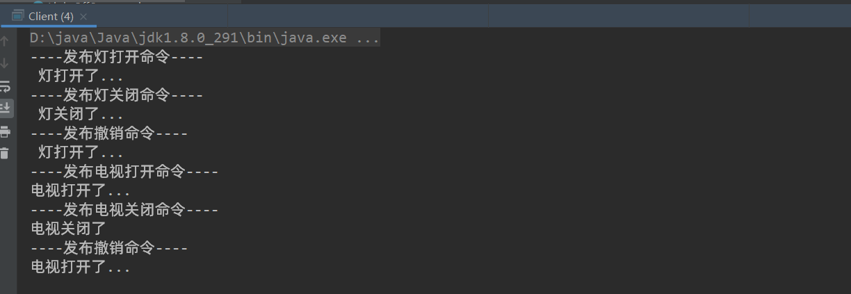Image resolution: width=851 pixels, height=294 pixels.
Task: Click the run configuration icon on Client tab
Action: point(18,16)
